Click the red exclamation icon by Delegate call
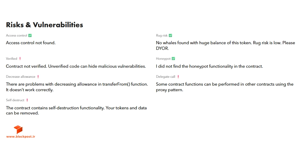 pyautogui.click(x=178, y=77)
